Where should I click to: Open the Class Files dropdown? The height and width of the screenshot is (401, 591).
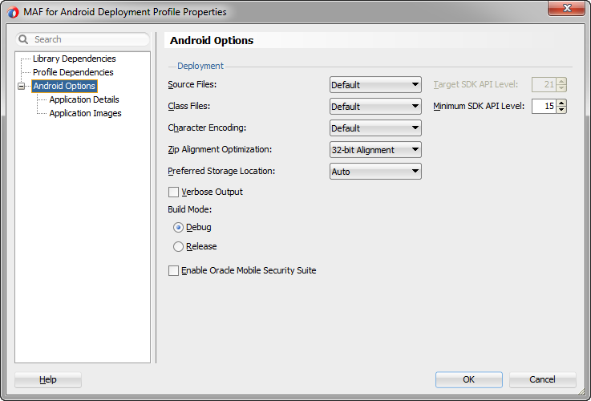click(x=375, y=107)
